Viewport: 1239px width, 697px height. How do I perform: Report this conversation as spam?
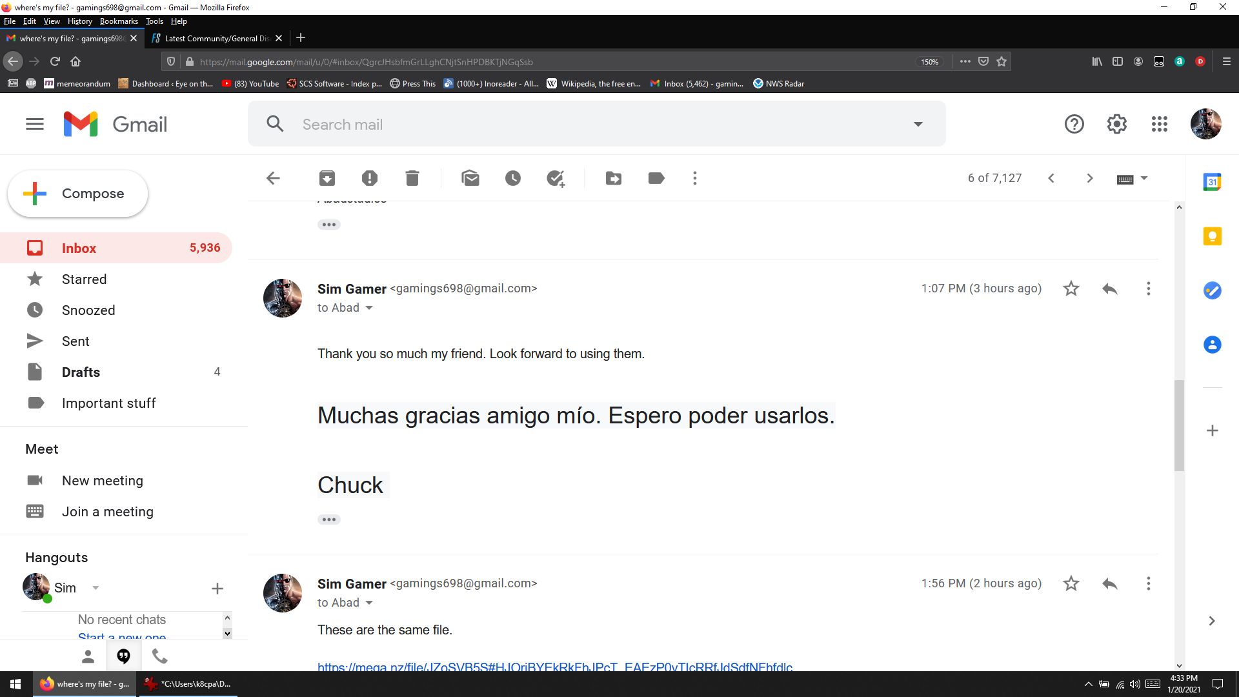point(370,178)
